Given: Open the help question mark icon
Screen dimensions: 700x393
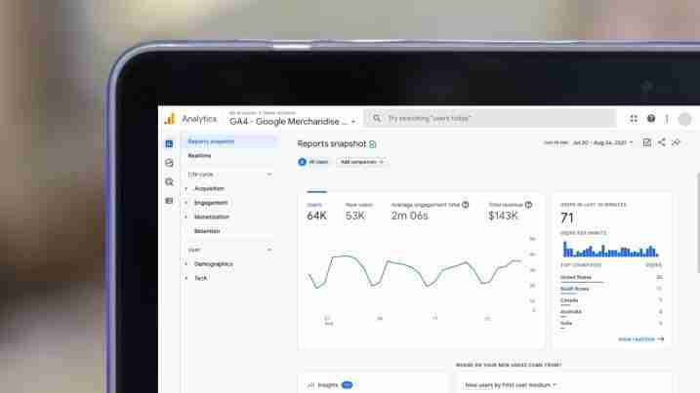Looking at the screenshot, I should 651,119.
